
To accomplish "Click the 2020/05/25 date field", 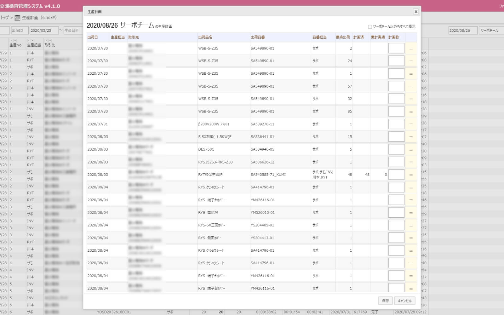I will point(44,31).
